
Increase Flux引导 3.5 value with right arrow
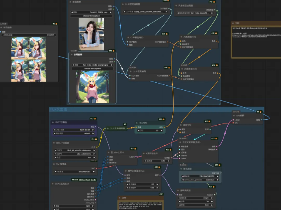(162, 131)
